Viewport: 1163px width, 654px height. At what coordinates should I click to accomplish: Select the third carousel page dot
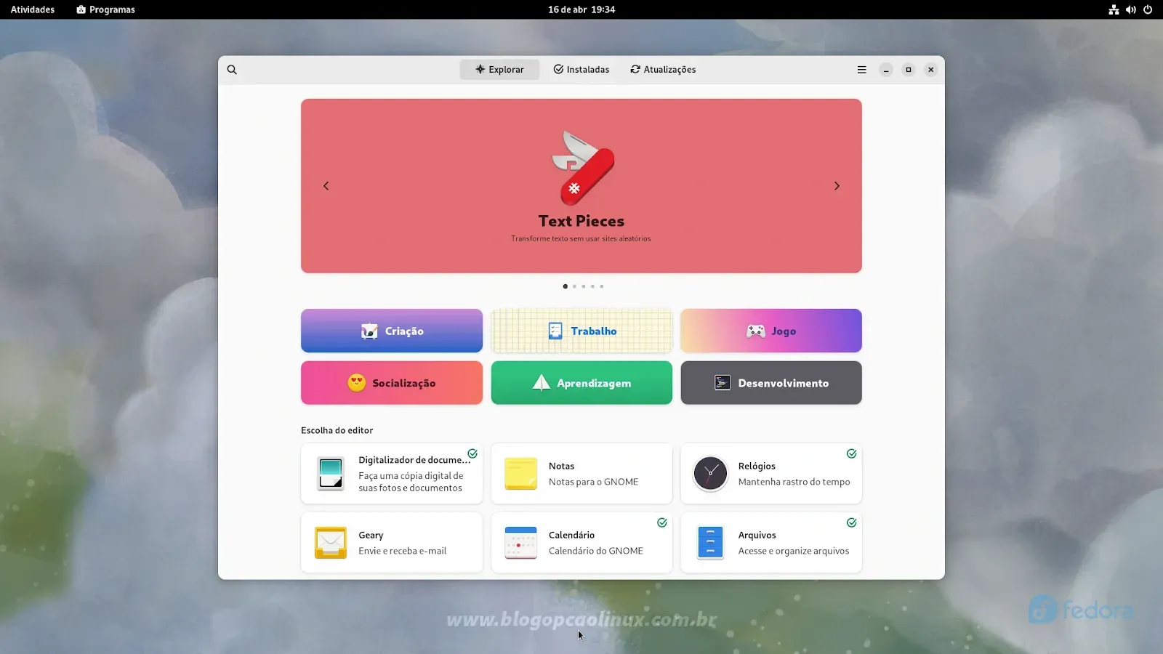pyautogui.click(x=584, y=286)
